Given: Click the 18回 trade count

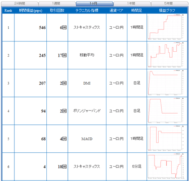Looking at the screenshot, I should click(62, 167).
